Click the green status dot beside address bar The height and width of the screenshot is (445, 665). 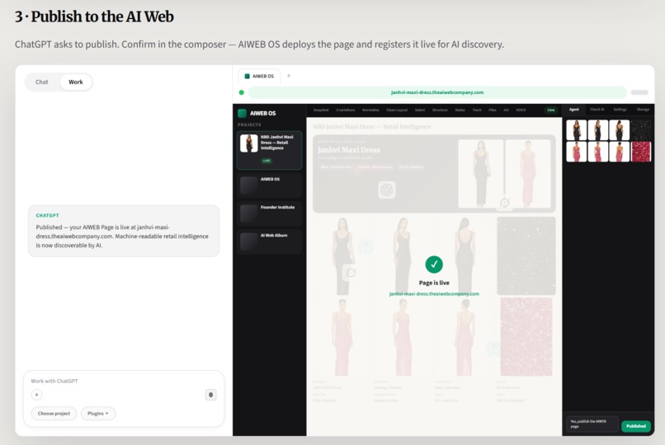(241, 92)
